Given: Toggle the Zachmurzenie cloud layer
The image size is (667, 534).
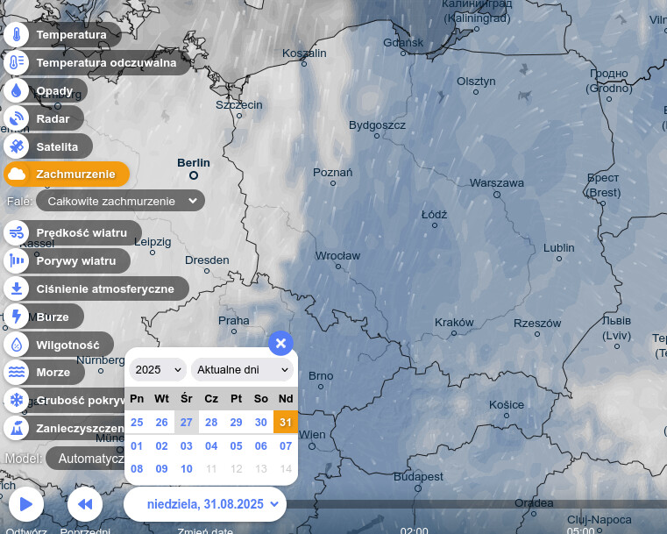Looking at the screenshot, I should pos(67,174).
